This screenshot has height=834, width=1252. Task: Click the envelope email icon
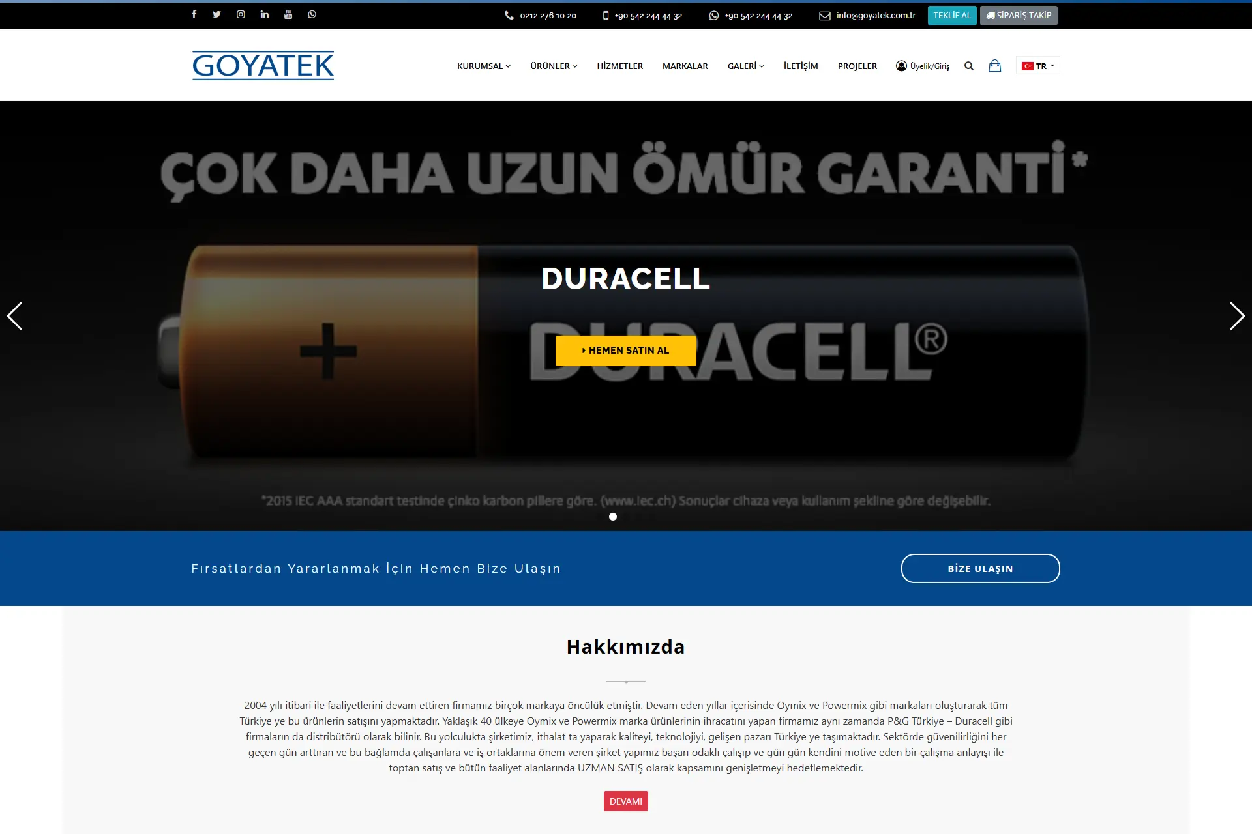point(825,16)
